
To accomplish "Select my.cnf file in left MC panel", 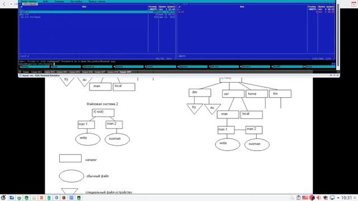I will click(x=24, y=15).
